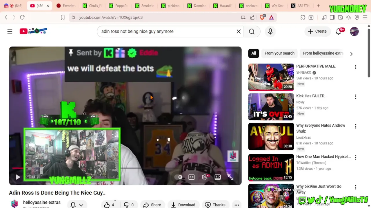This screenshot has height=208, width=371.
Task: Switch to the PoppaPi tab
Action: pos(118,6)
